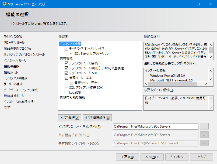Click the disabled browse button for 共有機能ディレクトリ(S)
Image resolution: width=217 pixels, height=164 pixels.
[204, 135]
